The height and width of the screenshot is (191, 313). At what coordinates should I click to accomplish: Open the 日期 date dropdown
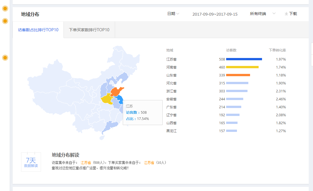(x=173, y=14)
